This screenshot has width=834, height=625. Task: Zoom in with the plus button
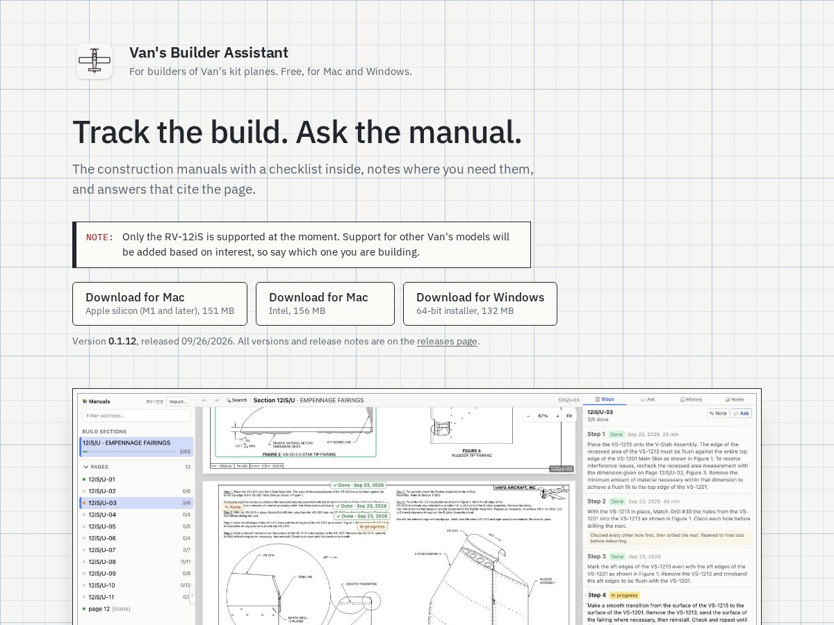[x=557, y=416]
